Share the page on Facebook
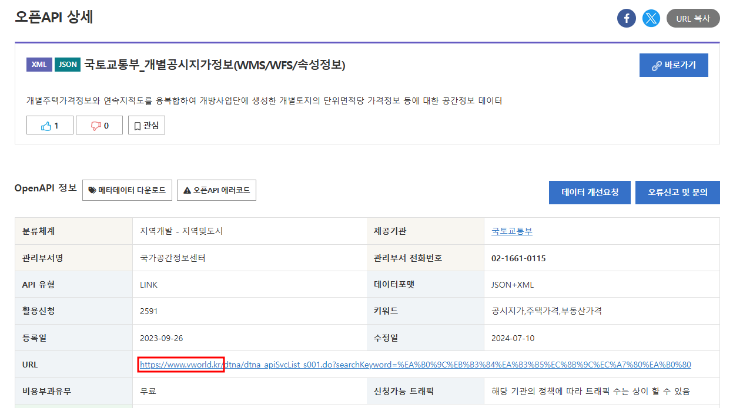733x408 pixels. pyautogui.click(x=626, y=18)
